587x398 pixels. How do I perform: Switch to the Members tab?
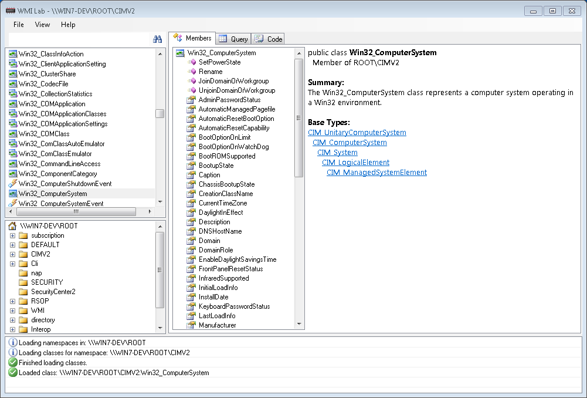(x=192, y=38)
